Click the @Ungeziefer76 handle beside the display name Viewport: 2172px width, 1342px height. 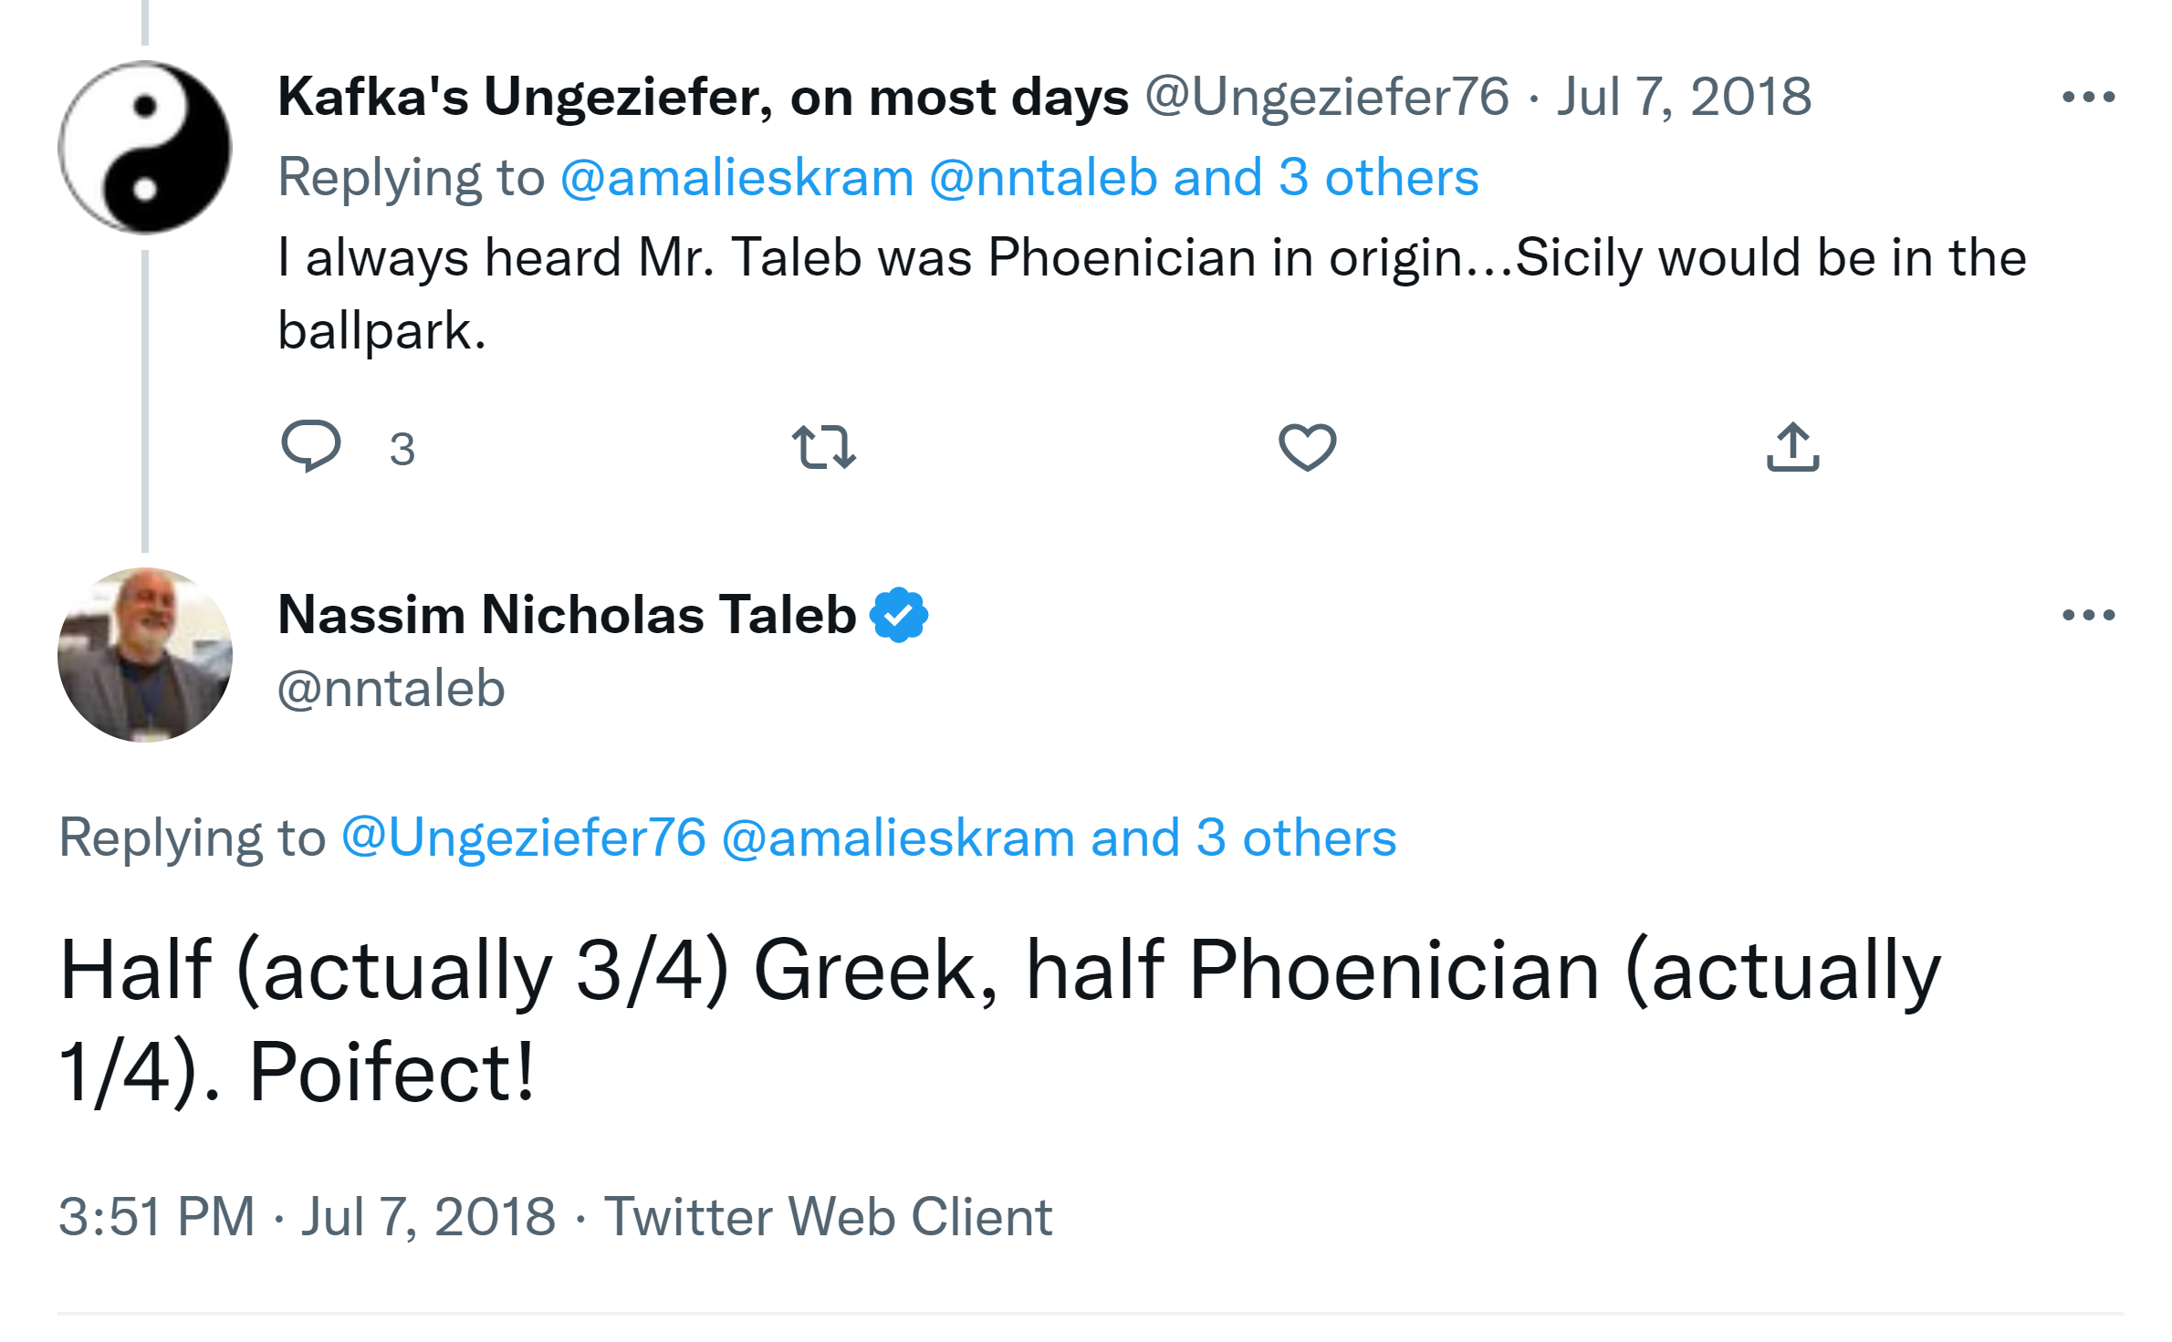tap(1327, 97)
